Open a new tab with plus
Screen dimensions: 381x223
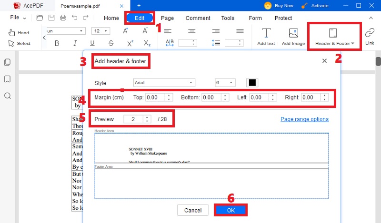[x=139, y=6]
